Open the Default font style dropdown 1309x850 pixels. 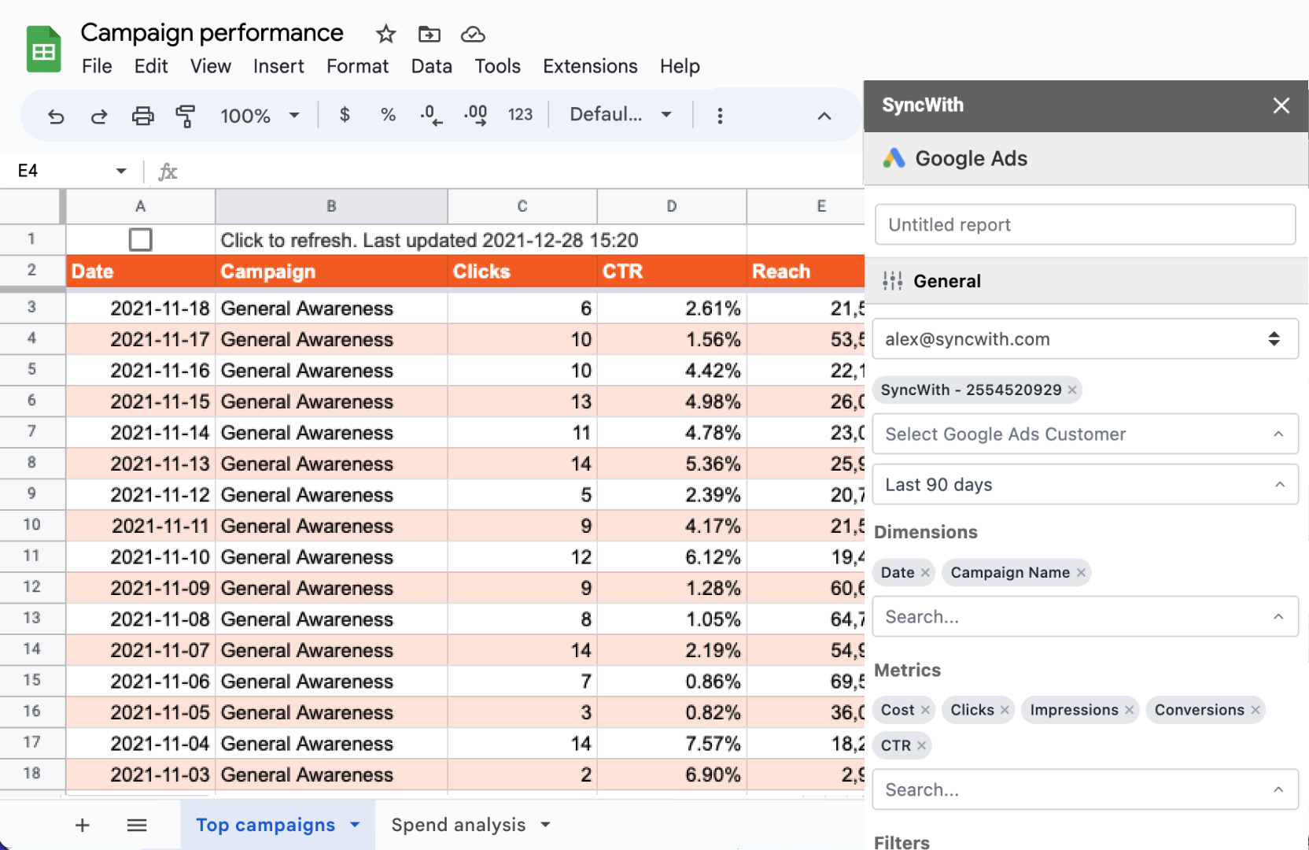(x=620, y=114)
